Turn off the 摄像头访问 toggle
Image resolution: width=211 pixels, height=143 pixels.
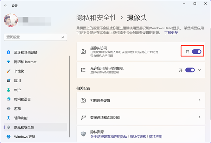[196, 51]
